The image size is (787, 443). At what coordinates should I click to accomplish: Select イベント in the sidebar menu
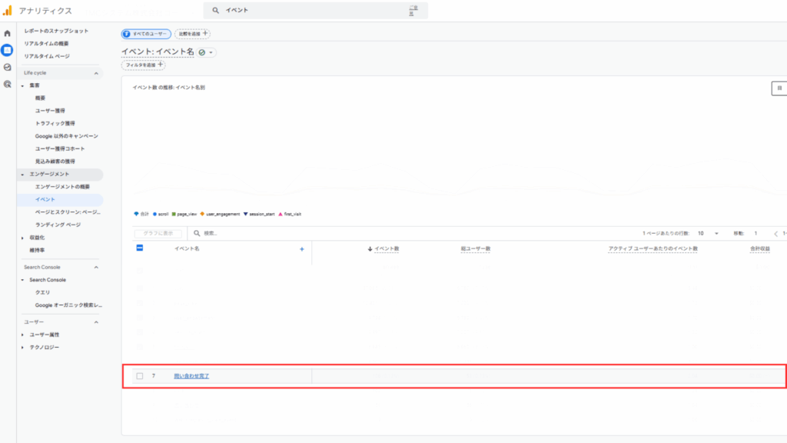click(x=45, y=199)
